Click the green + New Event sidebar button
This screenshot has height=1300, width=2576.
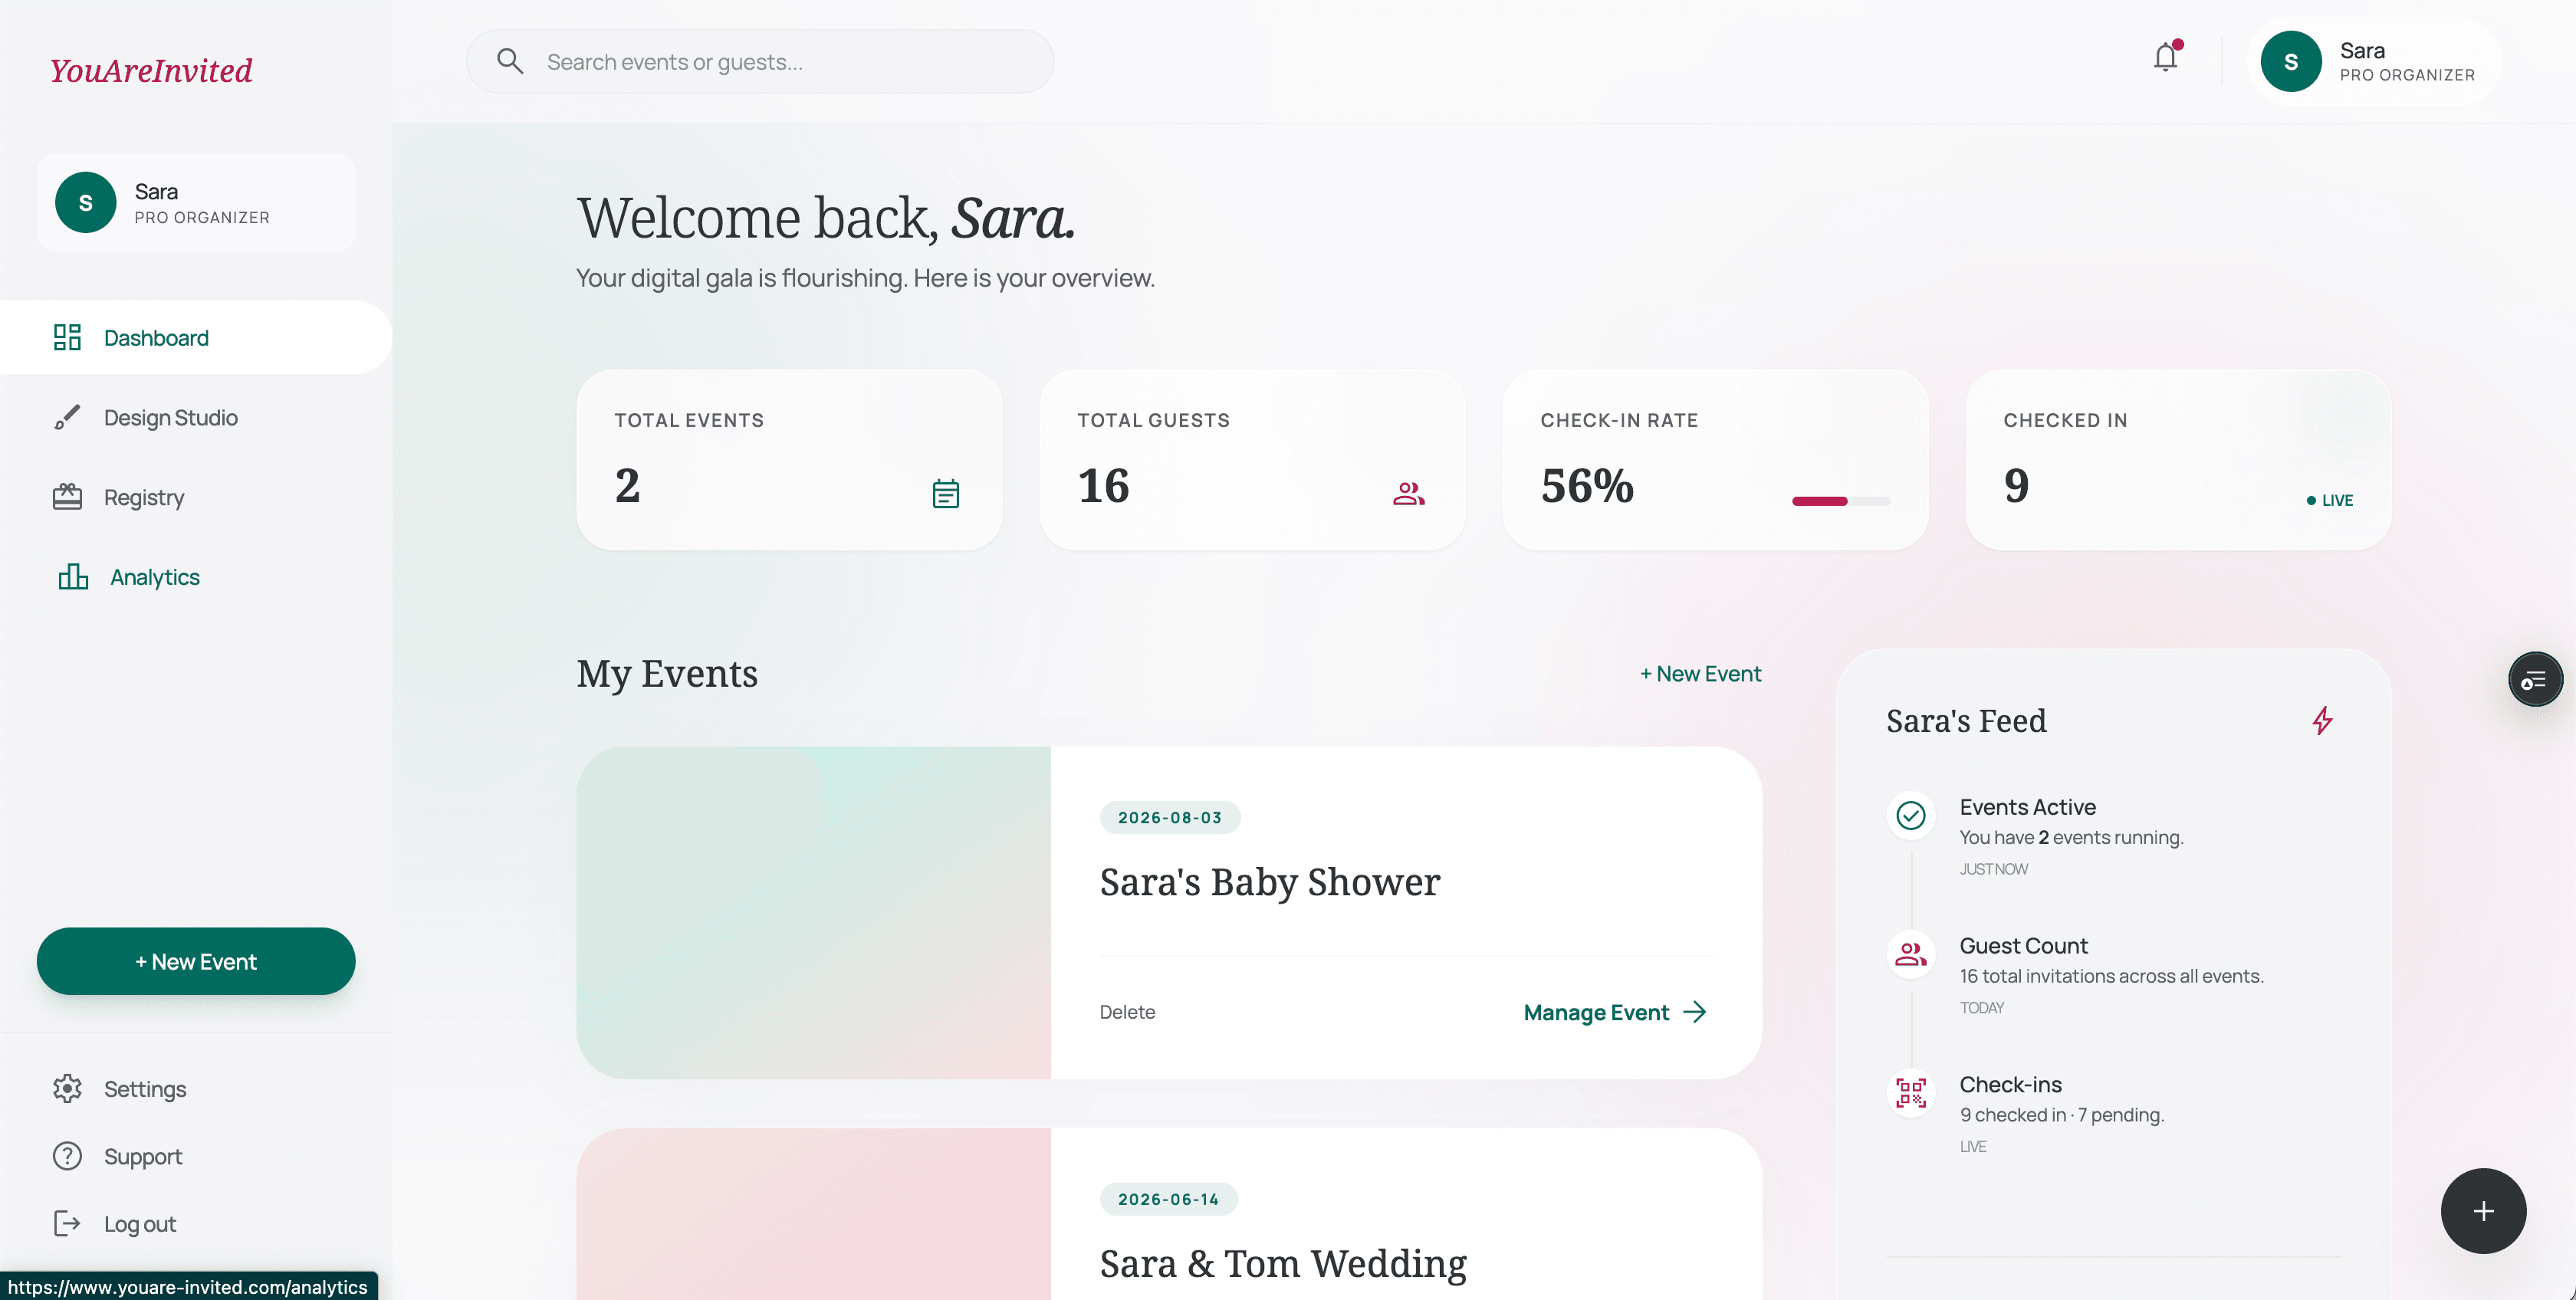(196, 961)
